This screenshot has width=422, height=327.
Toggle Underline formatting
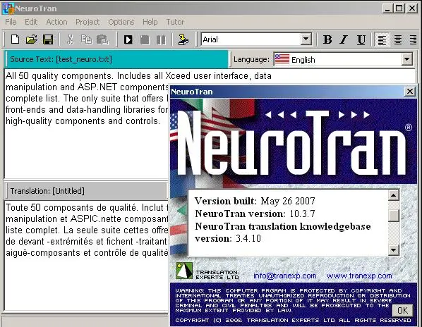tap(361, 39)
